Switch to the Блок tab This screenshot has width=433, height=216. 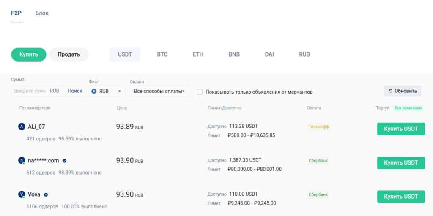point(42,13)
